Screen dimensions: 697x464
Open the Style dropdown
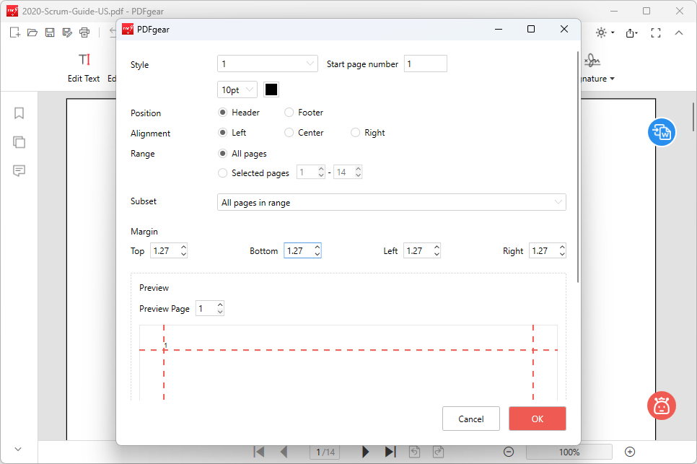(x=267, y=64)
